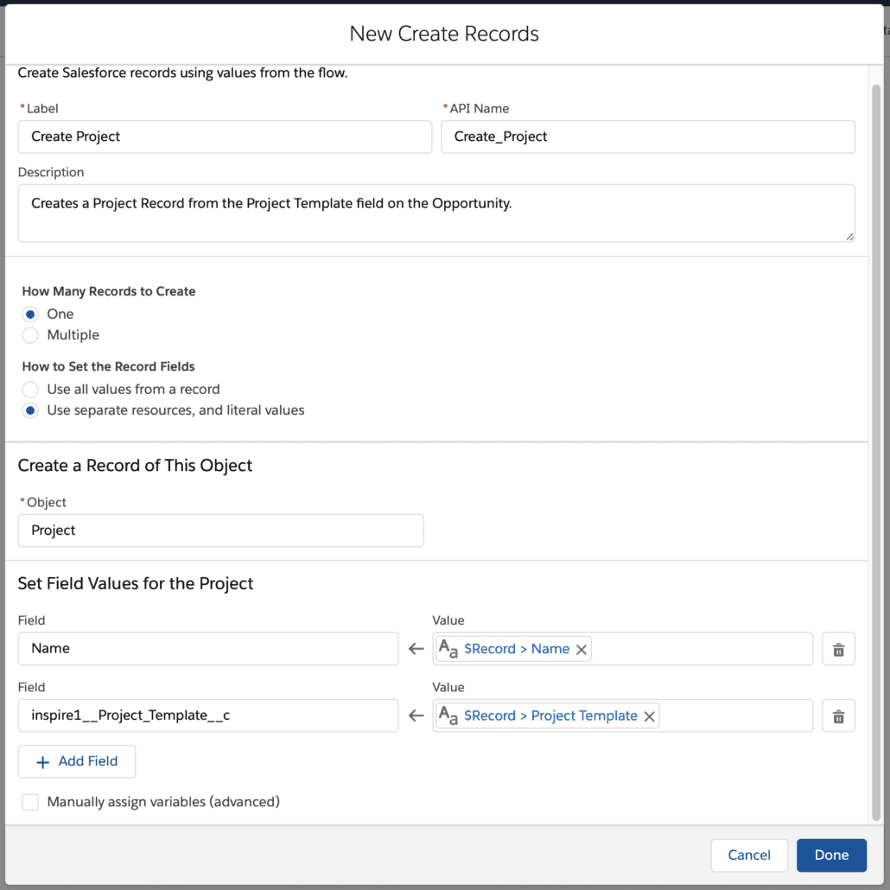Image resolution: width=890 pixels, height=890 pixels.
Task: Click the 'Set Field Values for the Project' heading
Action: pyautogui.click(x=136, y=583)
